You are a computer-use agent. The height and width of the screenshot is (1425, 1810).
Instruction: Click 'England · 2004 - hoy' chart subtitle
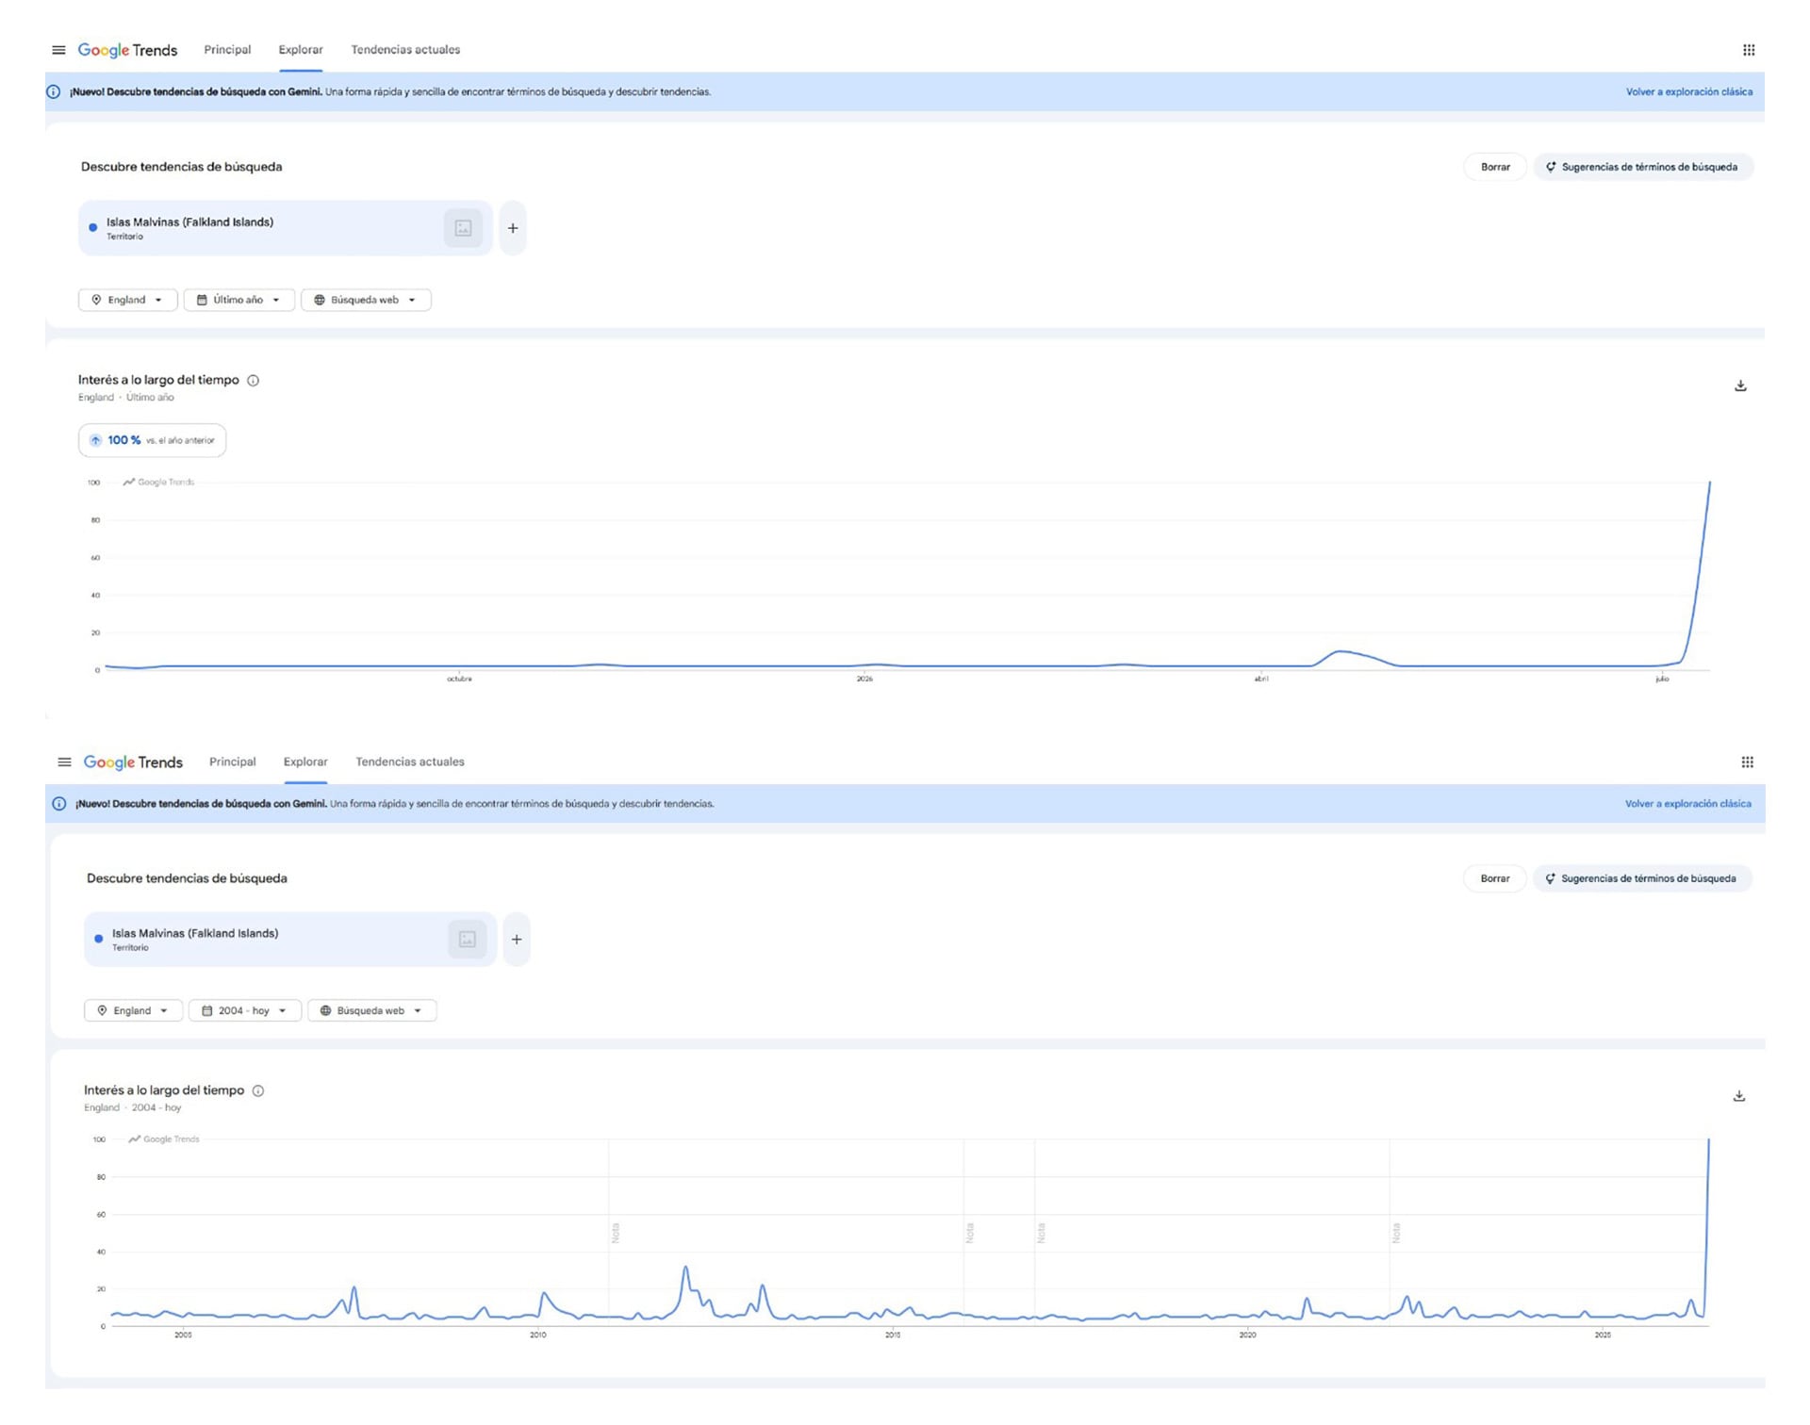[x=132, y=1107]
